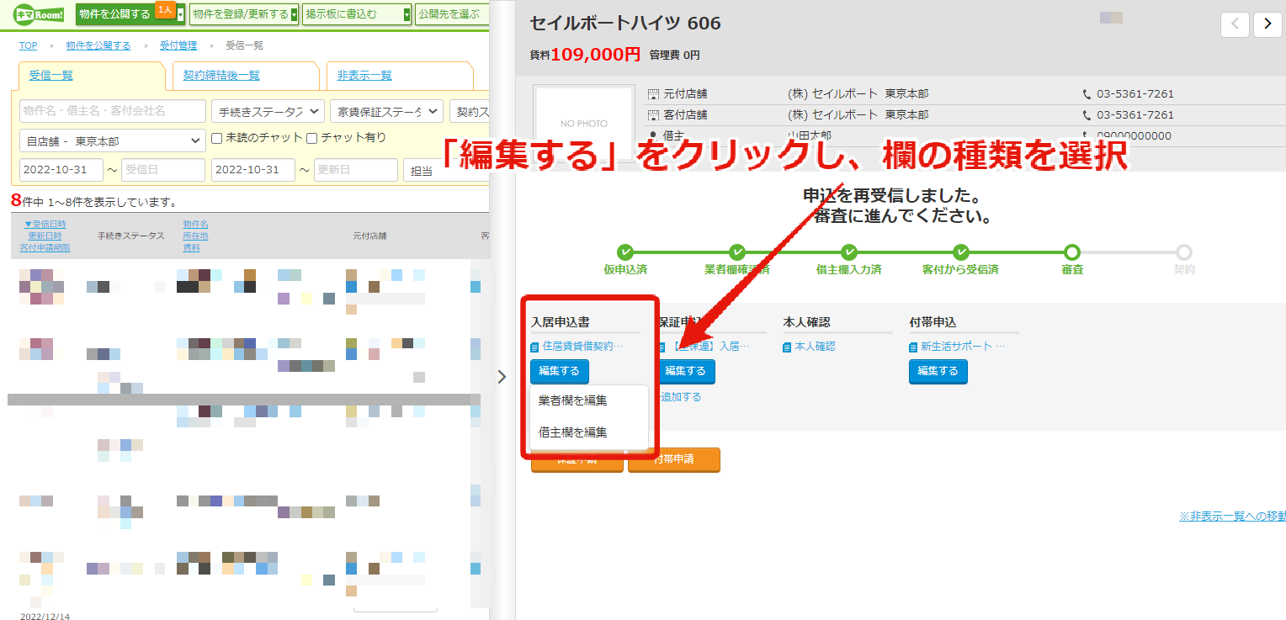Click the 新生活サポート document icon
The height and width of the screenshot is (620, 1286).
point(914,347)
